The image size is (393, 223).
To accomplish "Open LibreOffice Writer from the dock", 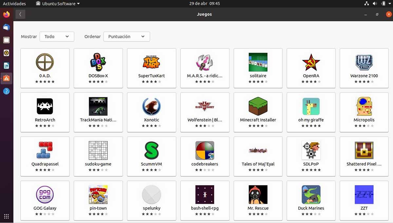I will 6,66.
